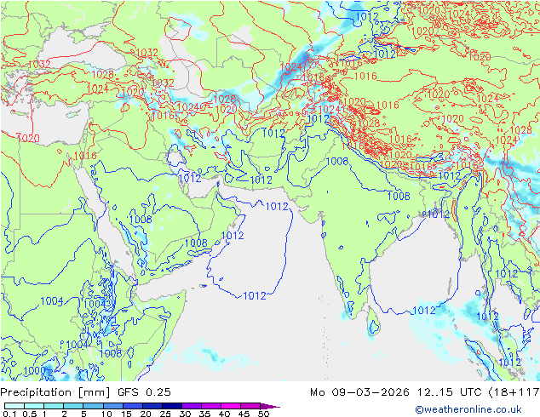Screen dimensions: 540x417
Task: Pick the 35–40 mm violet legend swatch
Action: click(x=210, y=406)
